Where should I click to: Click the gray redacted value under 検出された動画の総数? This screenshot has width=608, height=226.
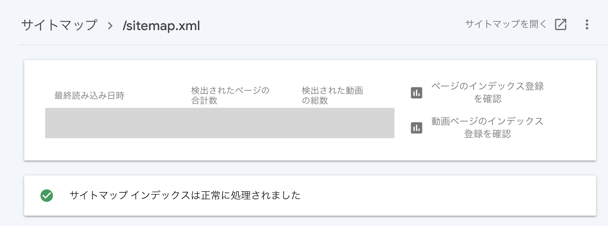pyautogui.click(x=346, y=123)
